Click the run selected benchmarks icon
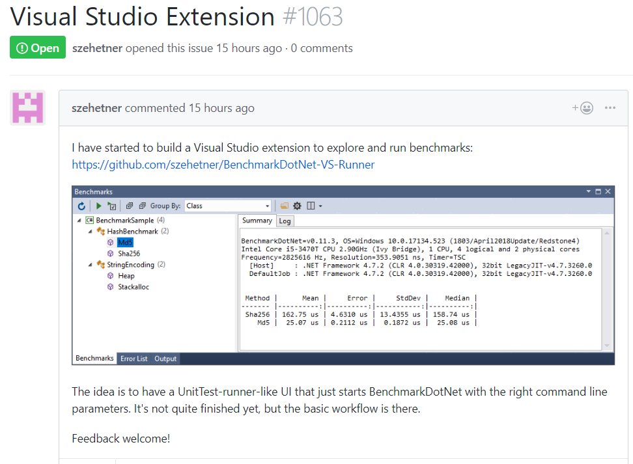This screenshot has height=464, width=633. 112,206
